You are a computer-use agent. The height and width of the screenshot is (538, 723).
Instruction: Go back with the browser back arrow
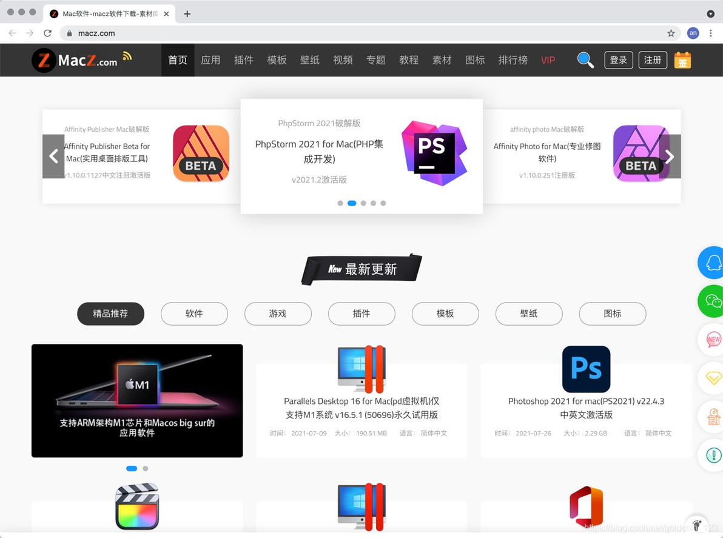point(13,33)
